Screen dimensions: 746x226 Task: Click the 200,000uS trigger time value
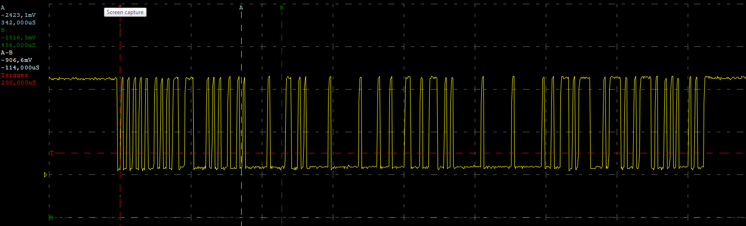pos(18,83)
